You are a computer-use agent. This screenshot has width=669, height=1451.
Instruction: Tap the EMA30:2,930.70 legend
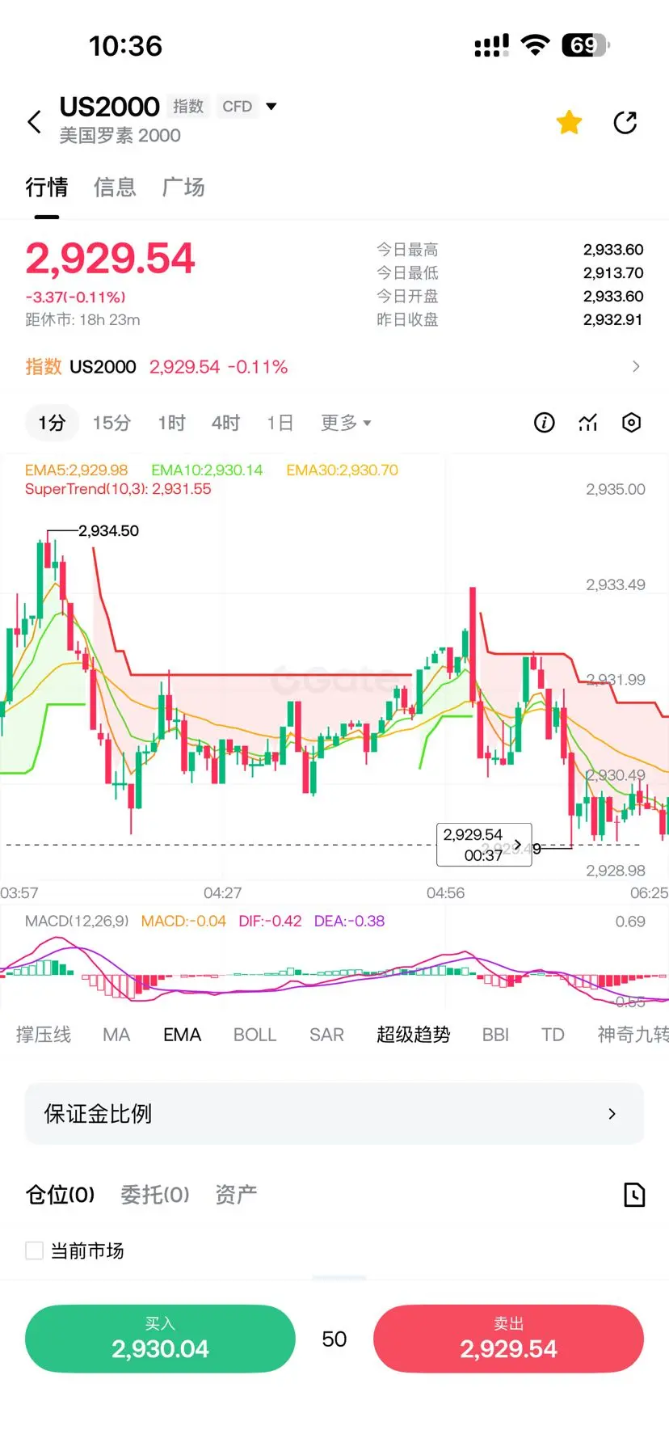(x=342, y=470)
